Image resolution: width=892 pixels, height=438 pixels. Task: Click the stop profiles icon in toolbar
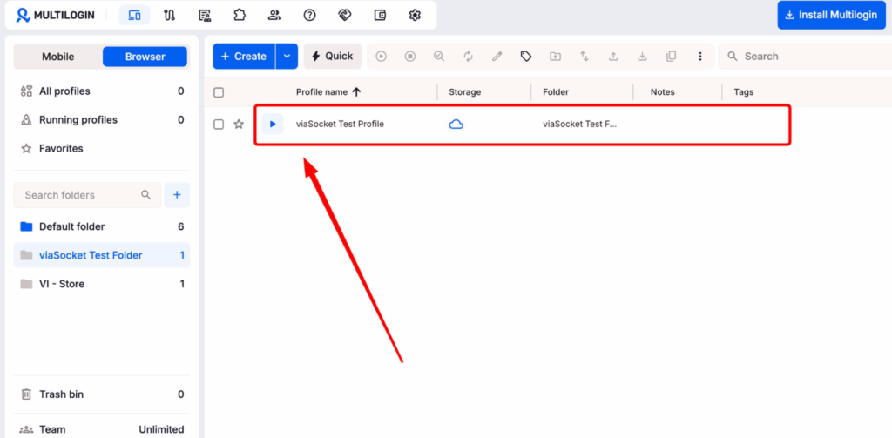(410, 57)
